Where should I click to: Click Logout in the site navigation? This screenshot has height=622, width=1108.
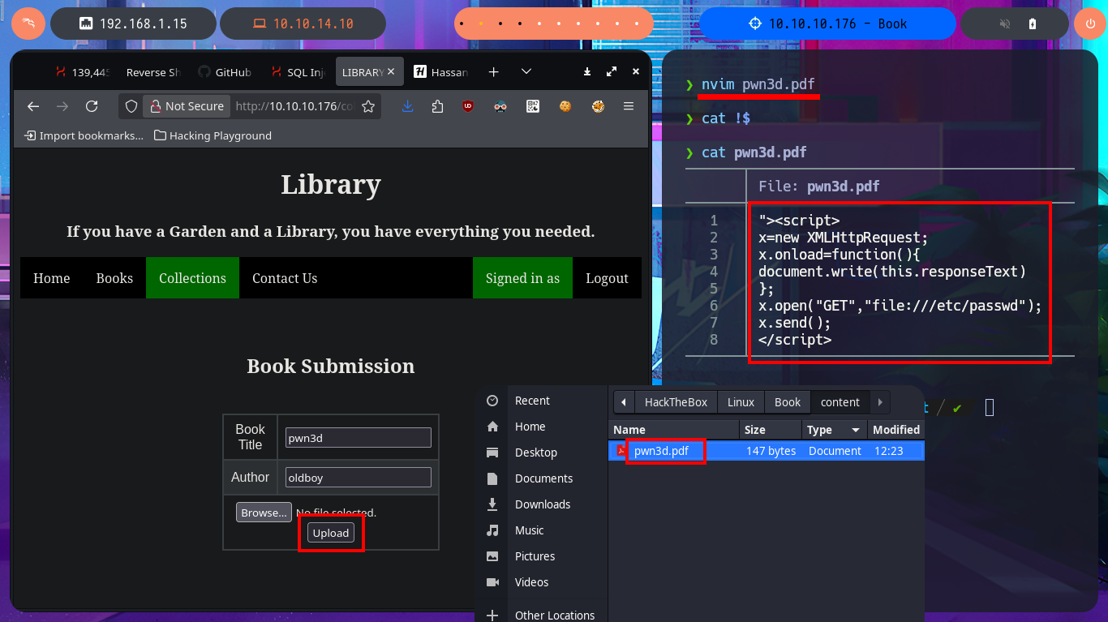pos(607,278)
